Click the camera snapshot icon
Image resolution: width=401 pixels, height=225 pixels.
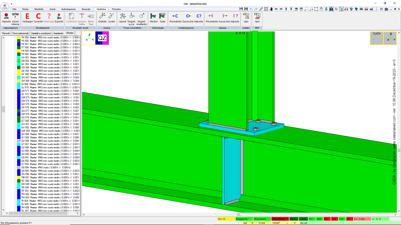coord(386,9)
